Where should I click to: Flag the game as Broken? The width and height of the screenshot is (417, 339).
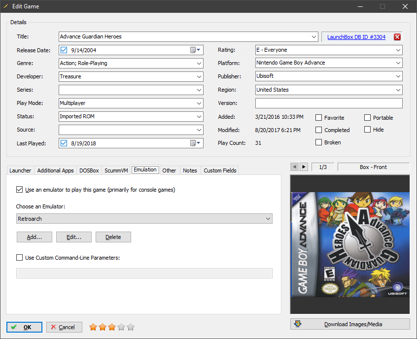(x=318, y=142)
